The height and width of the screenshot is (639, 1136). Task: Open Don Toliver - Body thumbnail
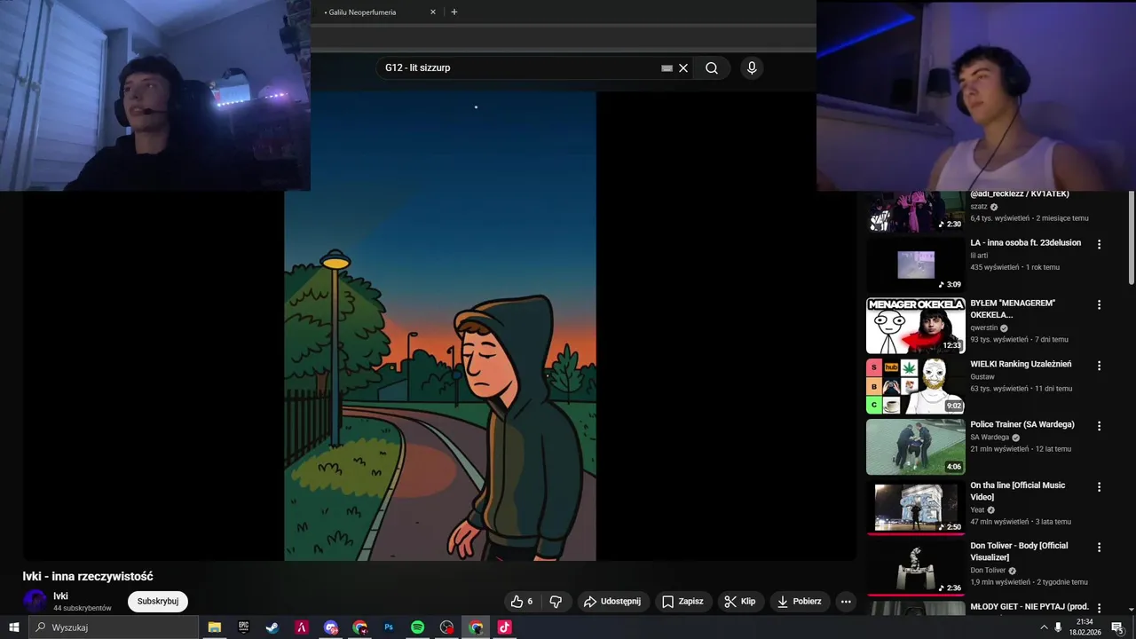(x=915, y=568)
